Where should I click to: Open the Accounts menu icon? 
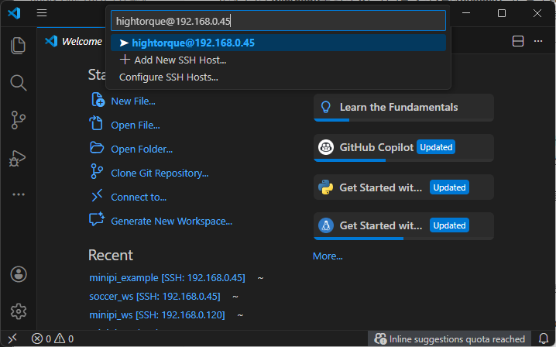(19, 274)
